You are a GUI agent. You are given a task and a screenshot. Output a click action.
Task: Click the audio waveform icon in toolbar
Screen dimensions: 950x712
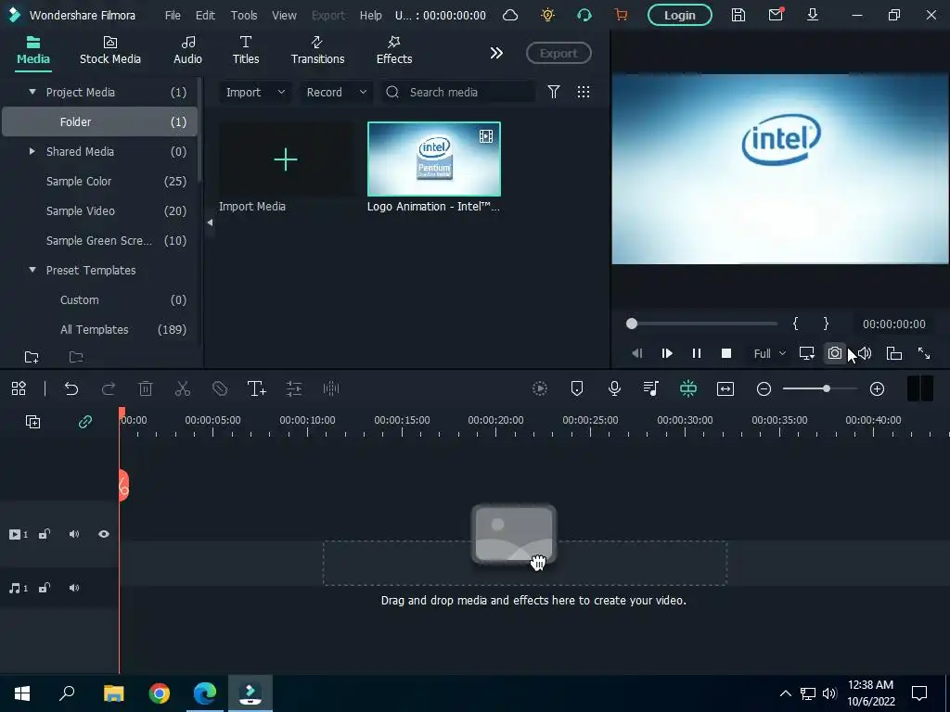click(x=331, y=388)
